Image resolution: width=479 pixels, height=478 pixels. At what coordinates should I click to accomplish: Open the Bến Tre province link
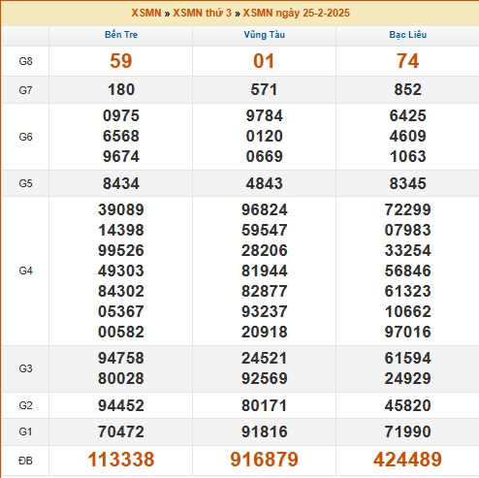pyautogui.click(x=121, y=35)
